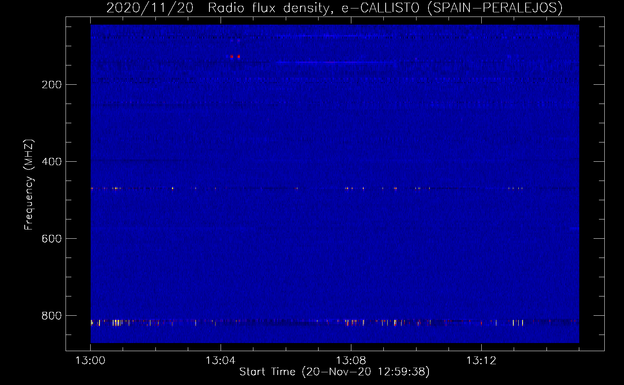Click the 400 frequency tick label
Image resolution: width=624 pixels, height=385 pixels.
point(51,162)
